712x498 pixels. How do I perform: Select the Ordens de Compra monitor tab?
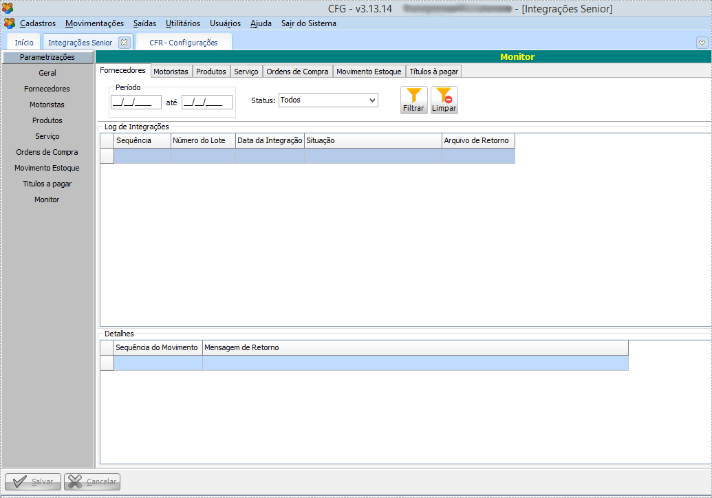(x=297, y=72)
